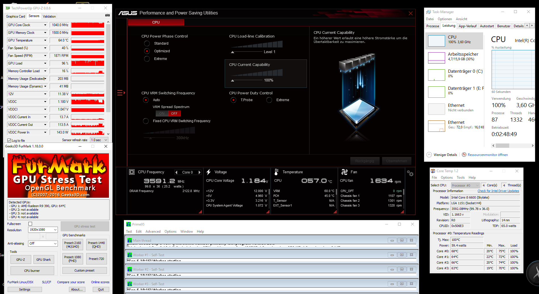Open the GPU Temperature sensor dropdown
The height and width of the screenshot is (294, 539).
tap(45, 40)
